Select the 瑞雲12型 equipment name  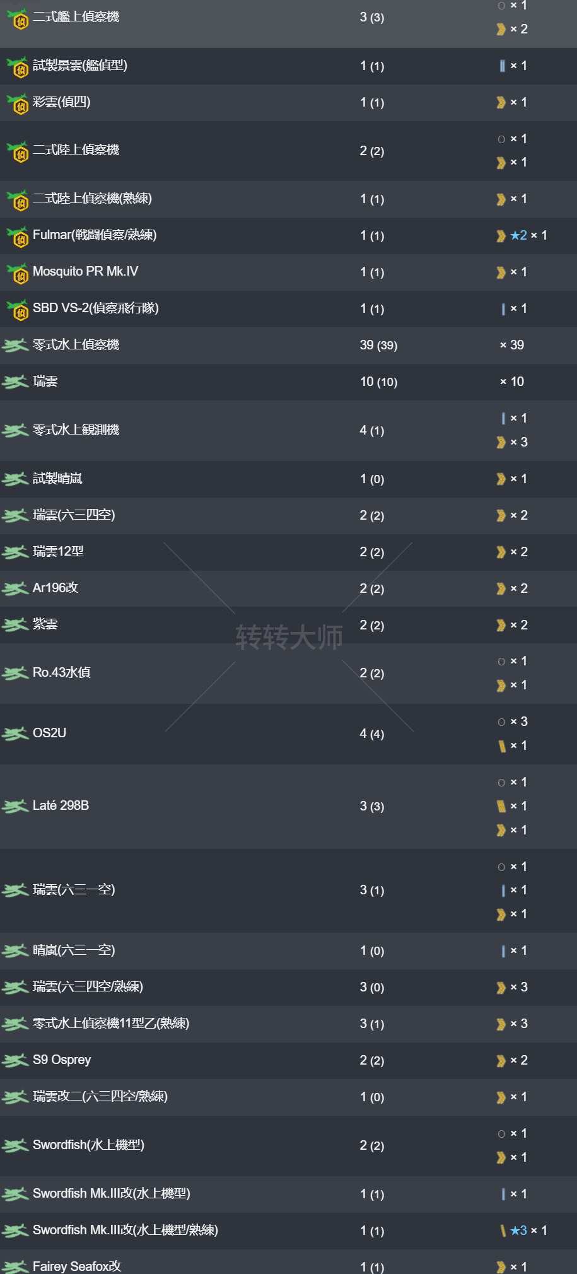[58, 551]
